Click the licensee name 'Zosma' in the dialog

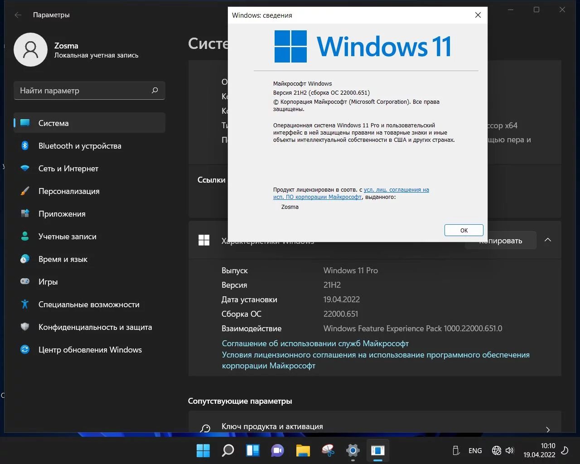point(290,207)
